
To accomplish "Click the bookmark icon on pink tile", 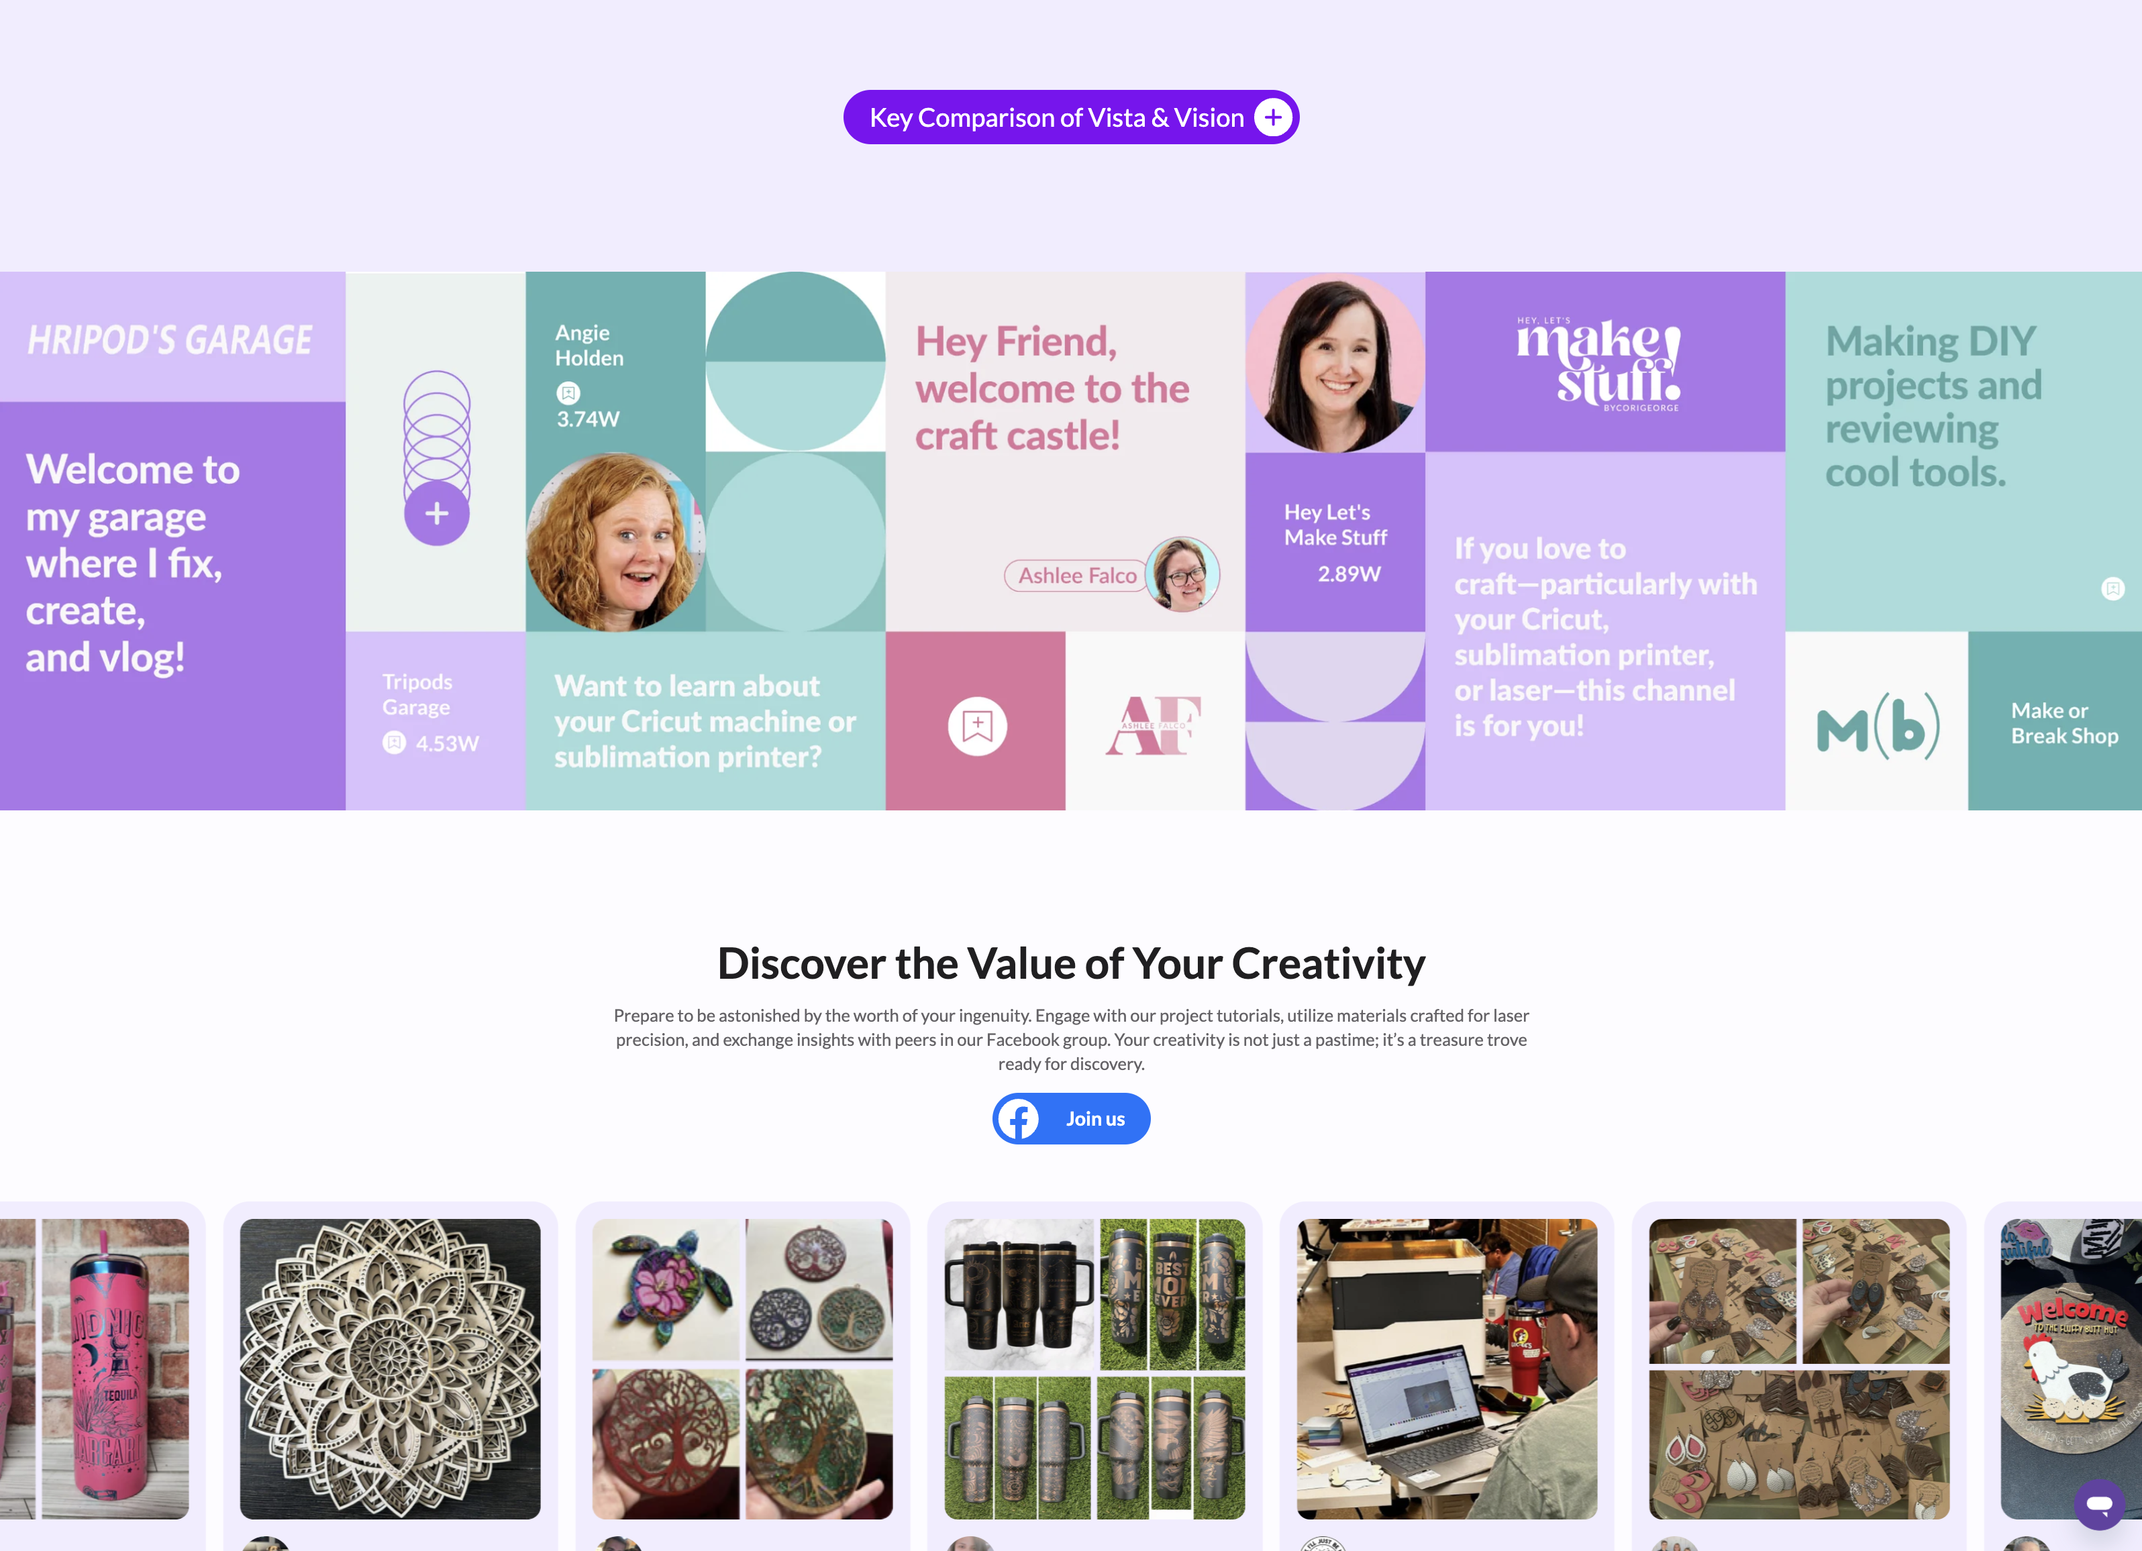I will [x=976, y=726].
